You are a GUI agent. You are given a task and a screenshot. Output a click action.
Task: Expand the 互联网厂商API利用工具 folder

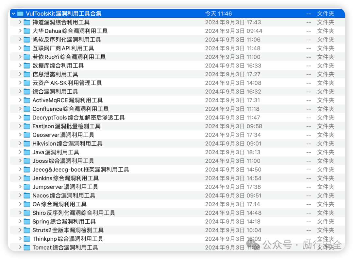pyautogui.click(x=20, y=48)
